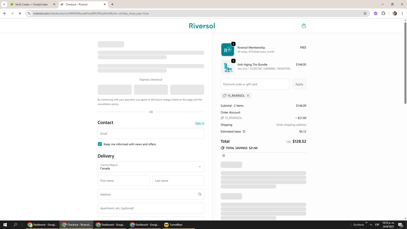Click the address bar URL
This screenshot has height=229, width=407.
pos(91,13)
